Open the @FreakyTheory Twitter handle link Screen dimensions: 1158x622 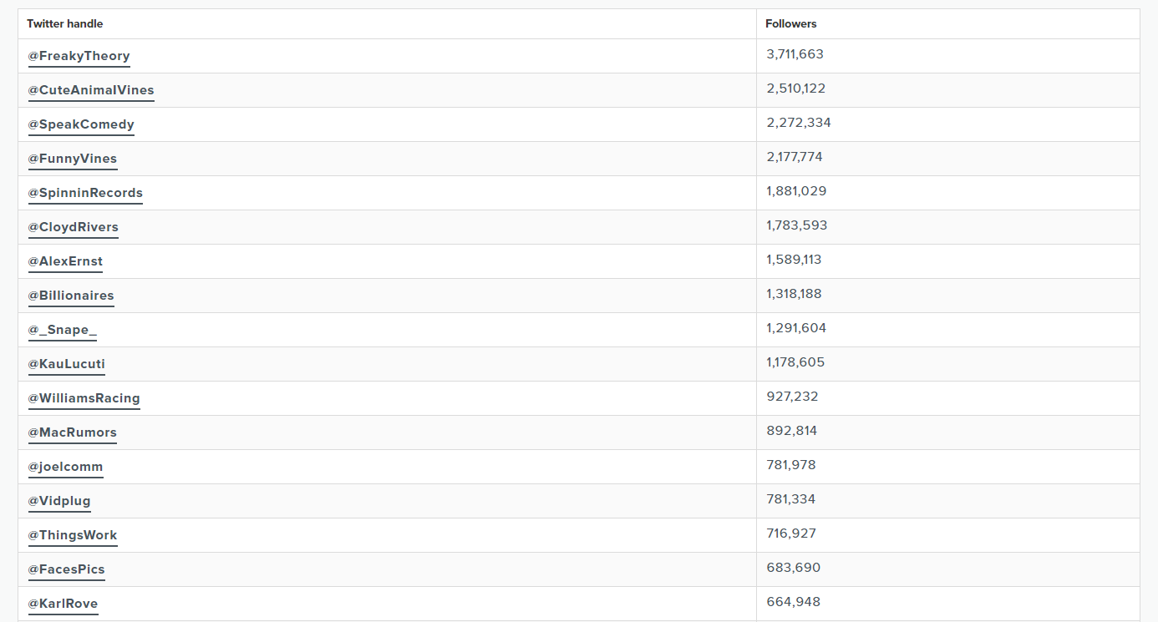(x=79, y=56)
